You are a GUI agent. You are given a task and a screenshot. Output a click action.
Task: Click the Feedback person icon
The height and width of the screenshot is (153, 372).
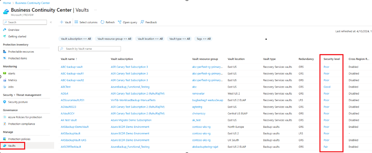[142, 22]
